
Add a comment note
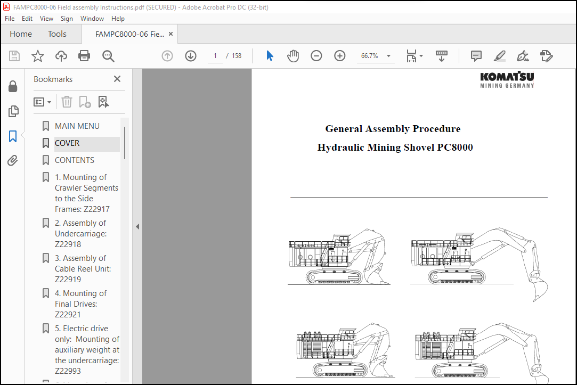(x=476, y=56)
